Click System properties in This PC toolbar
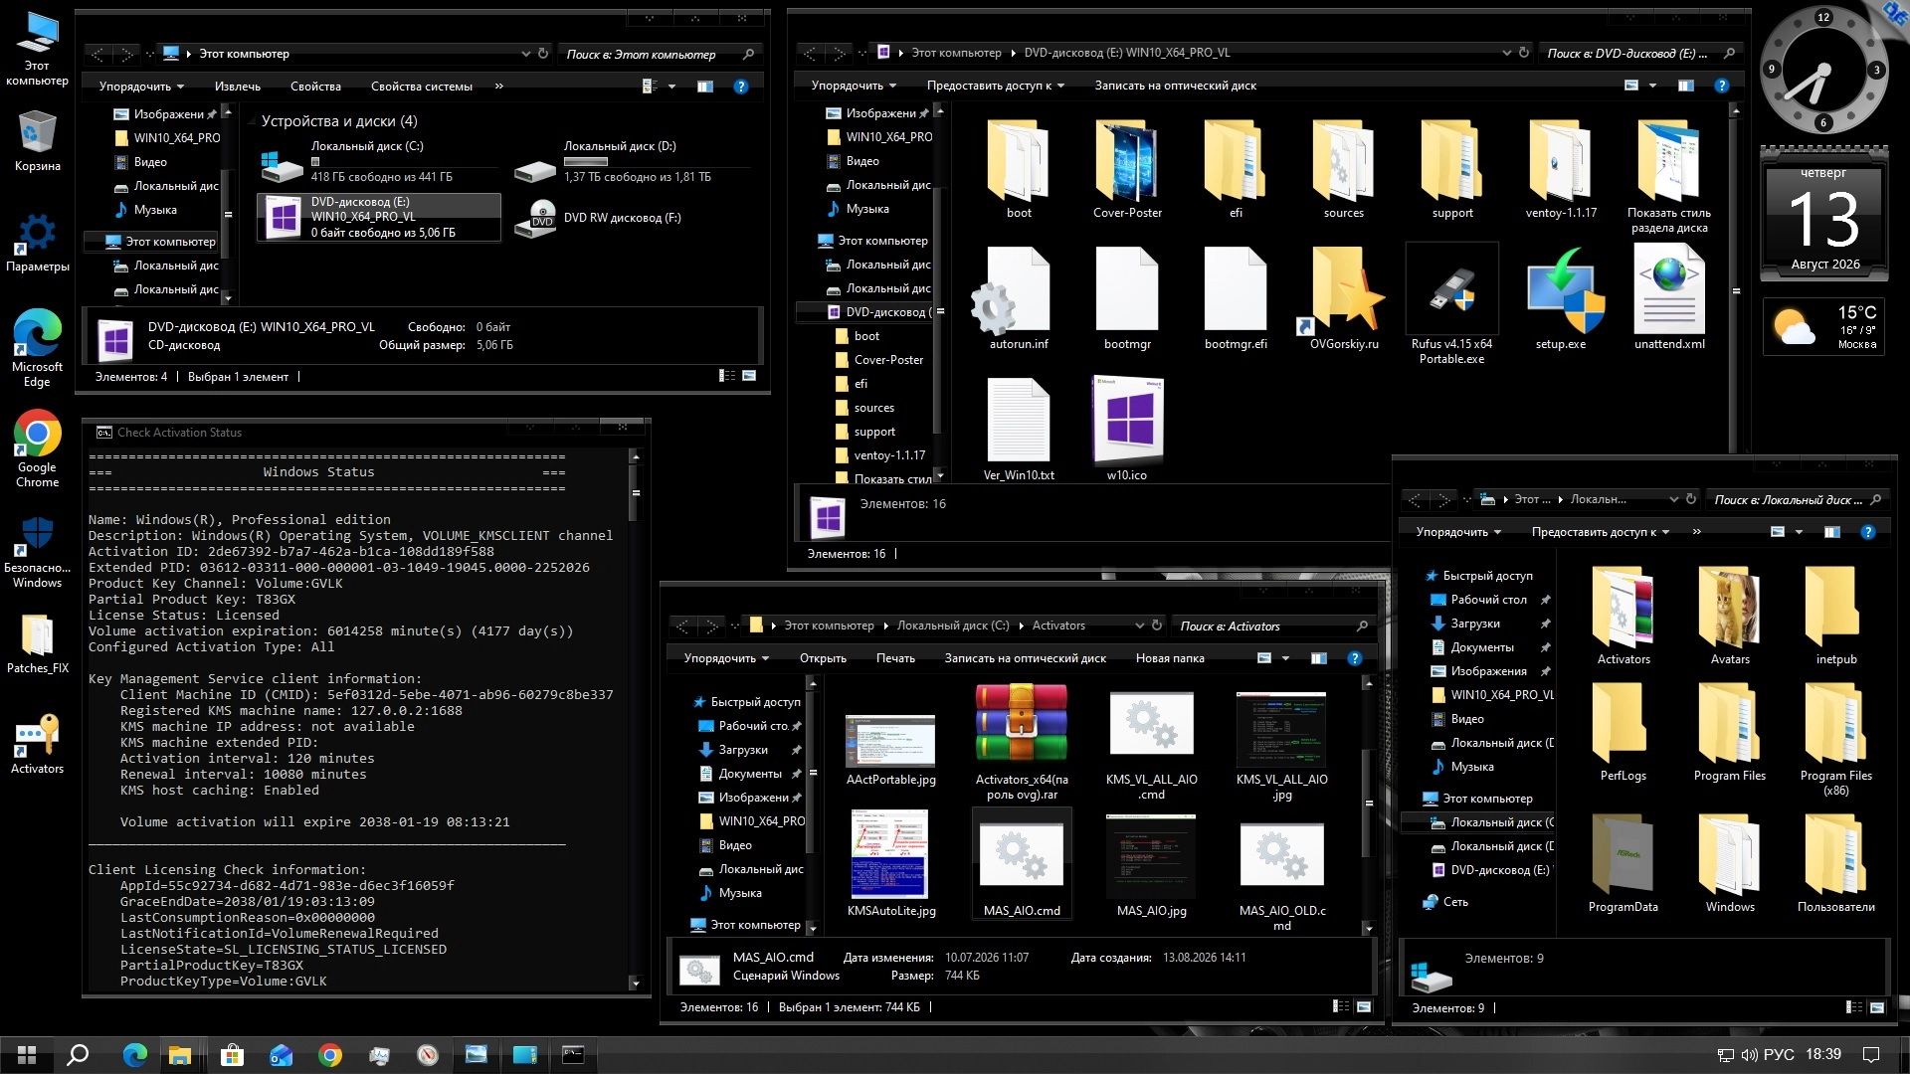Image resolution: width=1910 pixels, height=1074 pixels. [421, 87]
